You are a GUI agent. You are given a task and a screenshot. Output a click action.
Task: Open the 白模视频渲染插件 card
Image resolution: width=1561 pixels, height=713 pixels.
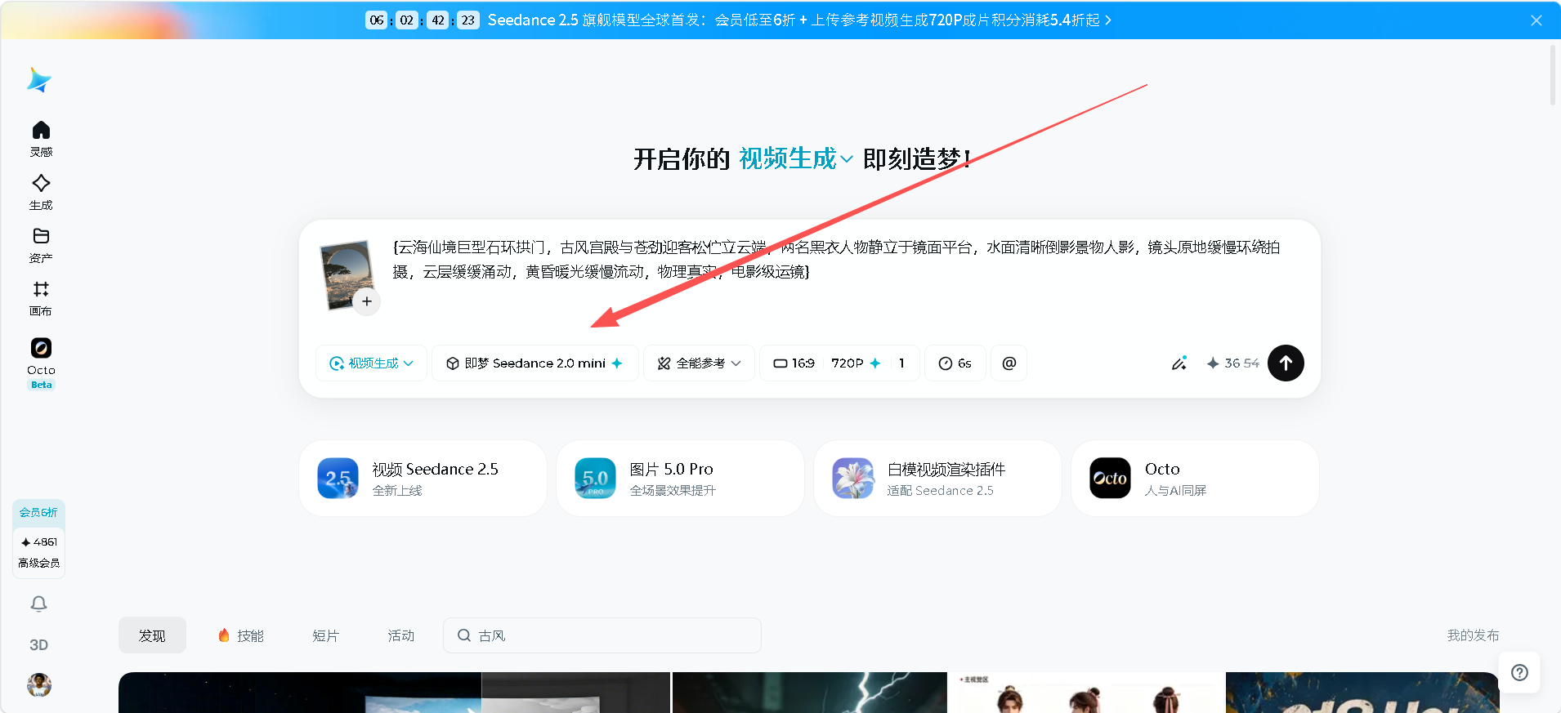[937, 479]
